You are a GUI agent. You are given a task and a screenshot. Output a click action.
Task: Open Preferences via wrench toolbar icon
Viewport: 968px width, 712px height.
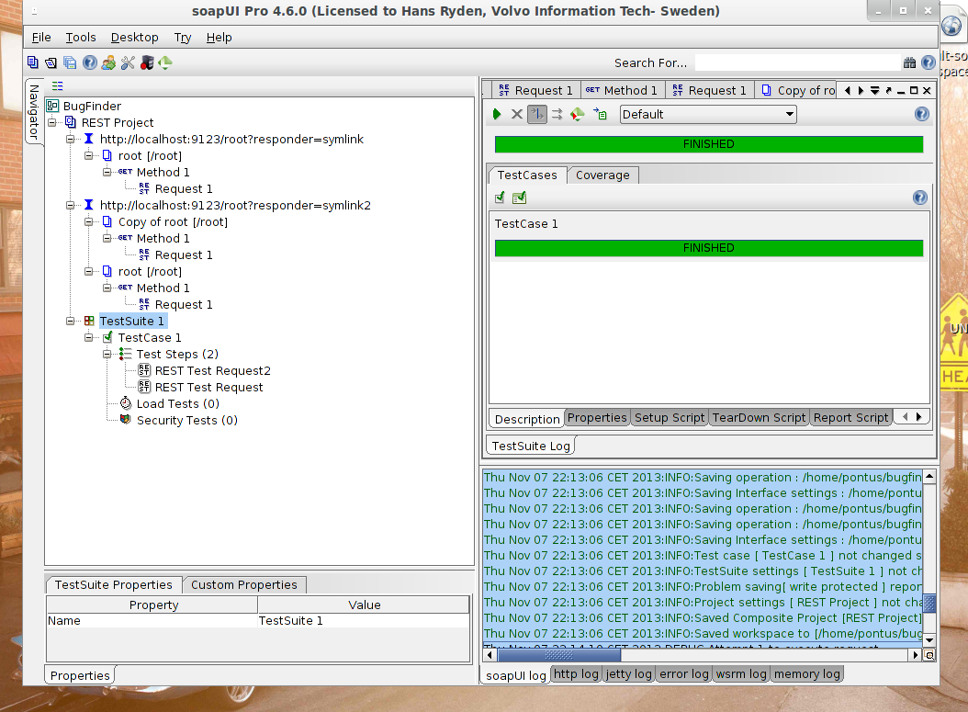pos(127,62)
